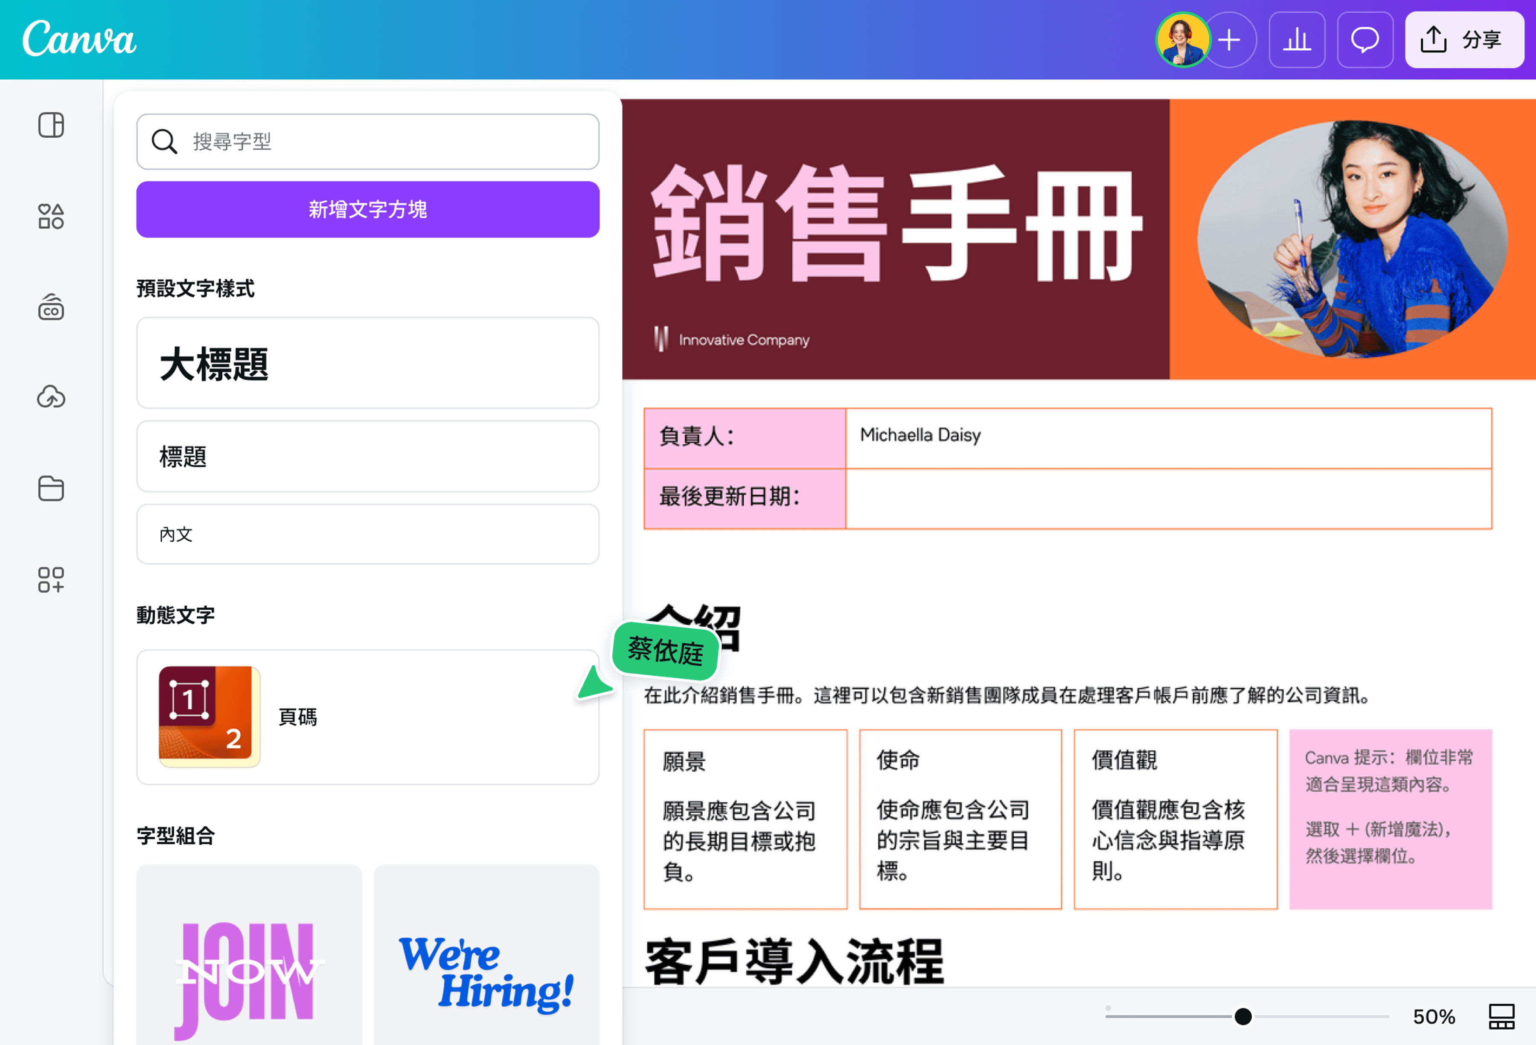Click the Michaella Daisy table cell

pyautogui.click(x=1169, y=438)
